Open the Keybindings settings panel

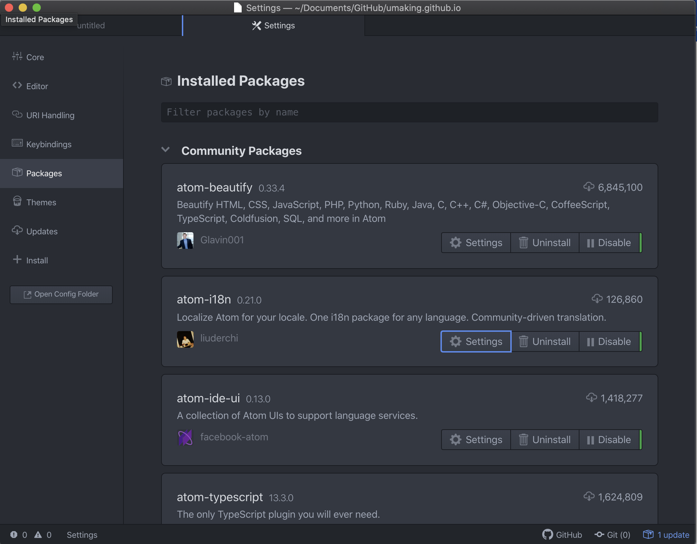(x=49, y=144)
